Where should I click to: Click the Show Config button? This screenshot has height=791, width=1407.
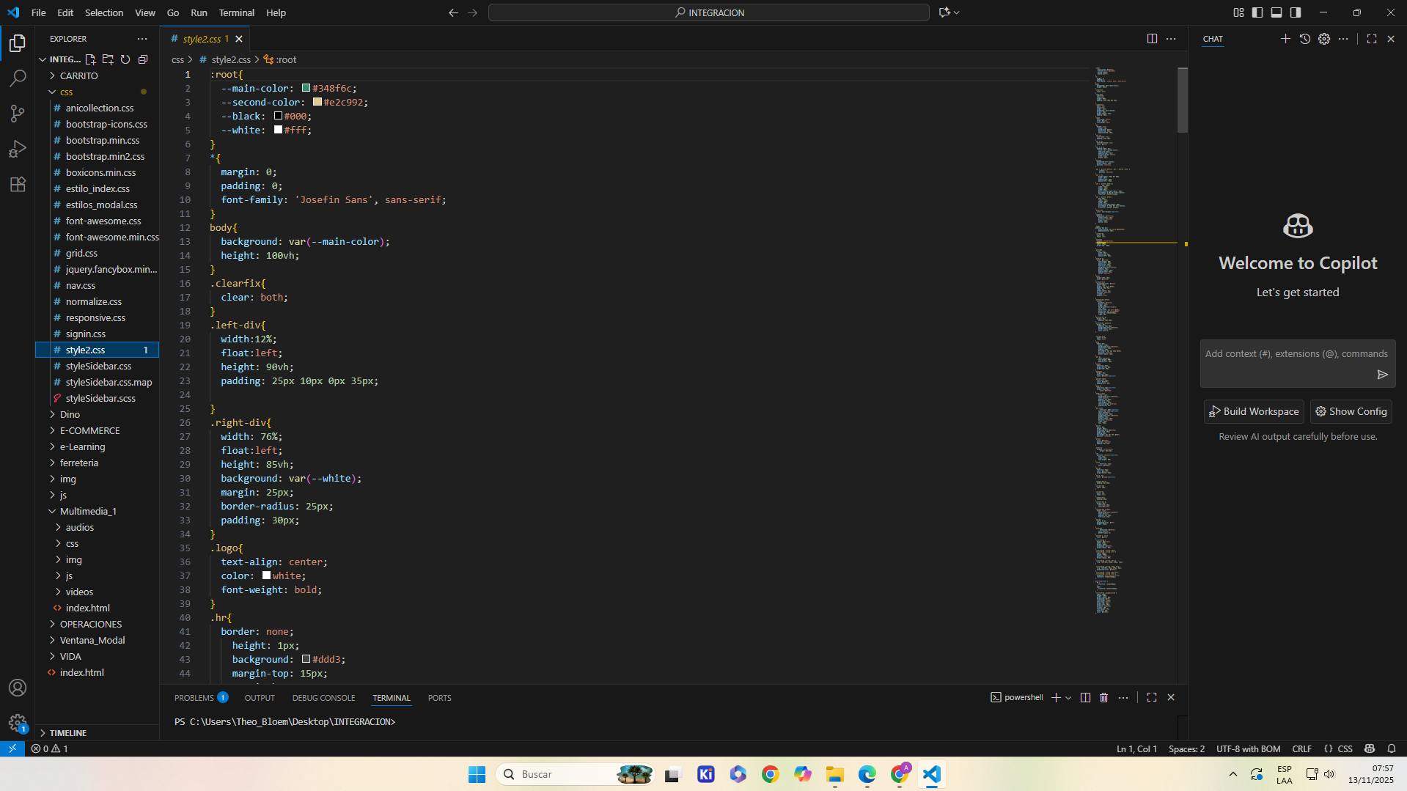1351,411
